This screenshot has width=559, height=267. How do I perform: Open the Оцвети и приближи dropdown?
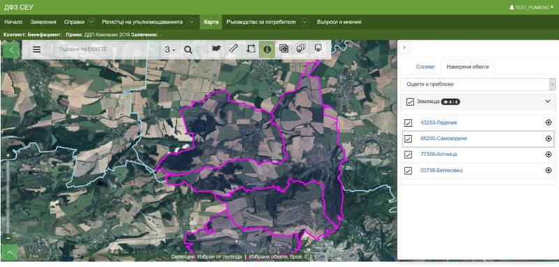[x=478, y=84]
